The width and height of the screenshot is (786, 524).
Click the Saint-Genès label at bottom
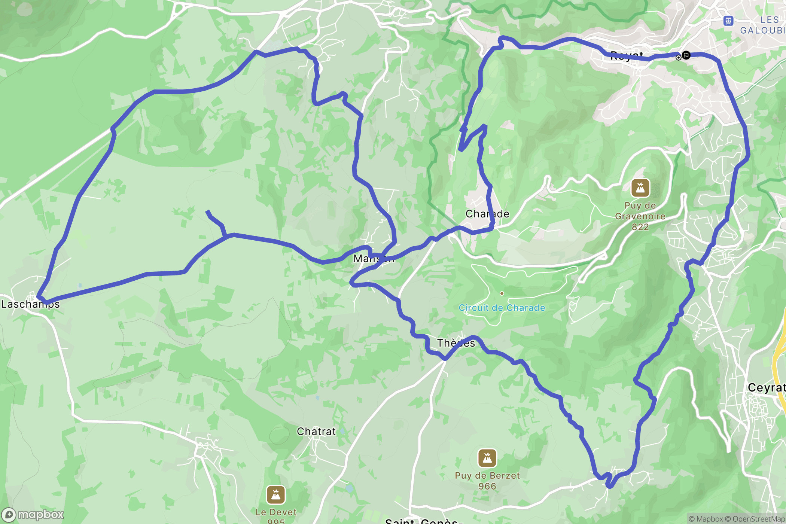pos(424,521)
